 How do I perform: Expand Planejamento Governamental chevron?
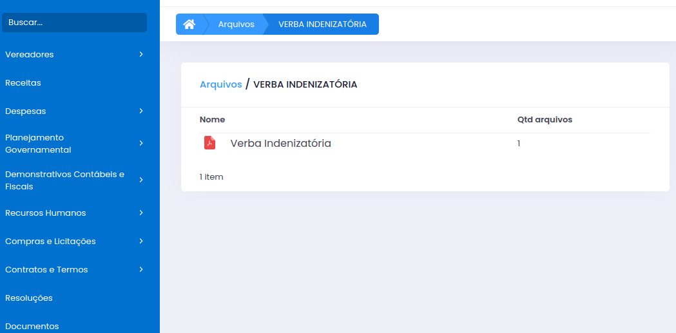pyautogui.click(x=140, y=143)
